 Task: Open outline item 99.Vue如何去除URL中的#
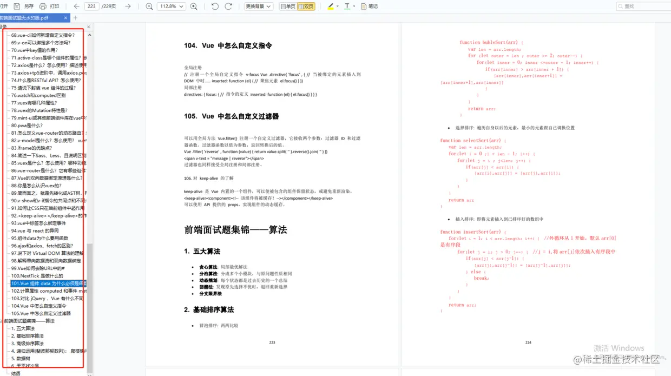(38, 268)
